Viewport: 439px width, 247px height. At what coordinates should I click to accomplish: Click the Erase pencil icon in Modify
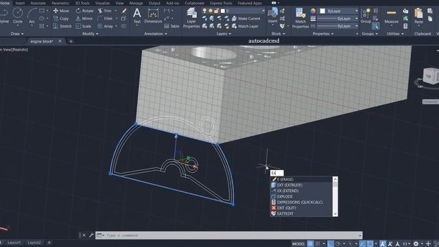point(123,11)
